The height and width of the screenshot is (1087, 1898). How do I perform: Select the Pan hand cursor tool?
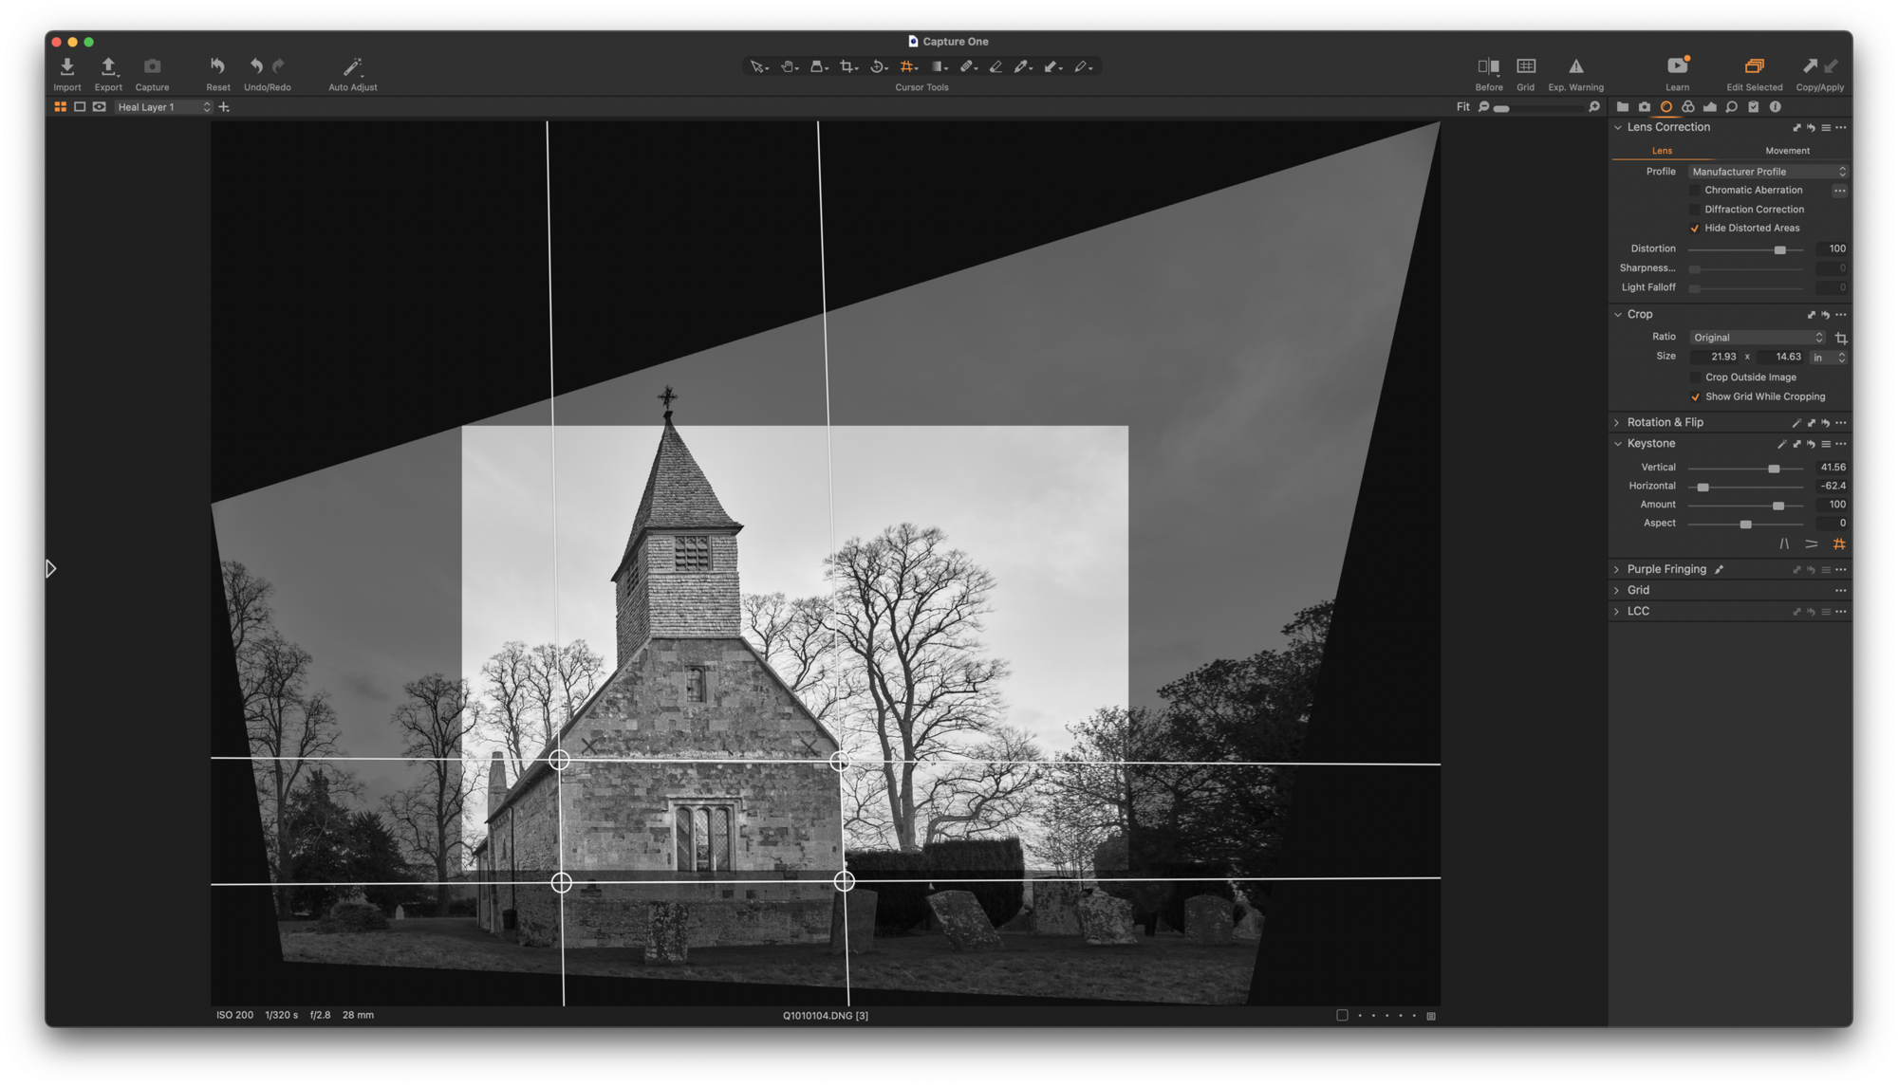tap(788, 66)
